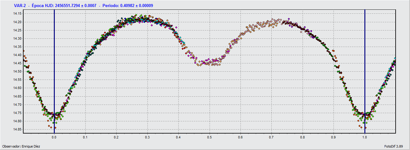Click the x-axis phase label 0.0
The height and width of the screenshot is (150, 410).
pyautogui.click(x=54, y=137)
